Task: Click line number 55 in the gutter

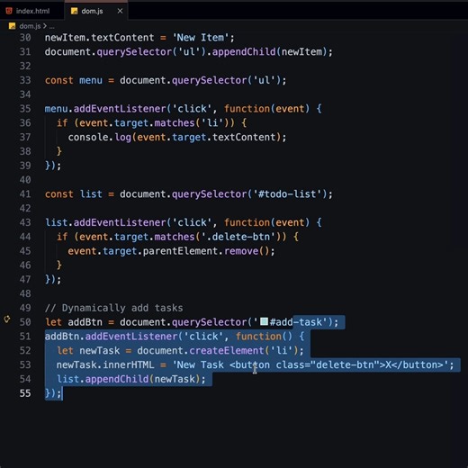Action: click(x=25, y=393)
